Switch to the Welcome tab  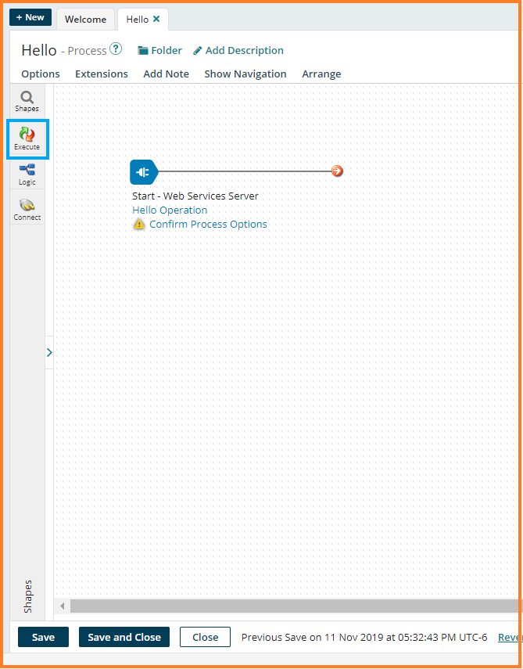85,20
